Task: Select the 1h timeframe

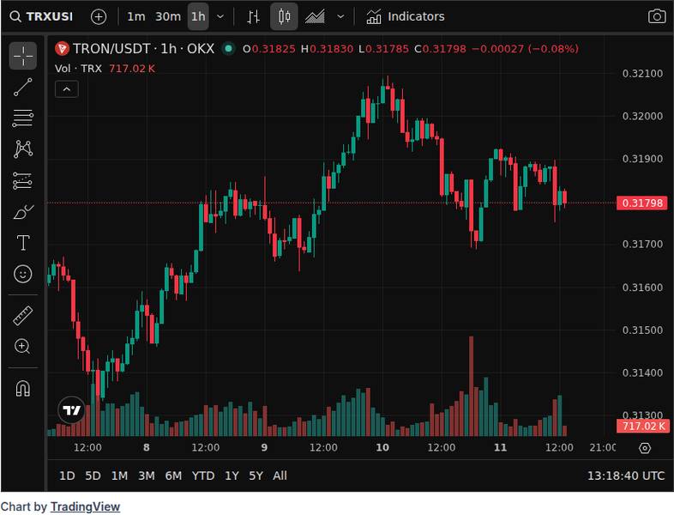Action: coord(198,17)
